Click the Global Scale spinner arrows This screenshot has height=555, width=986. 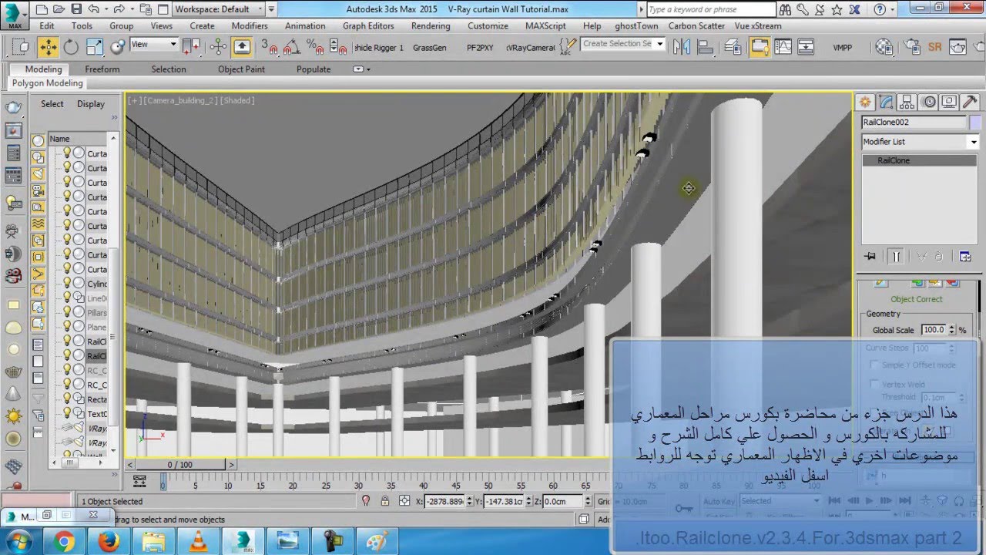coord(951,330)
